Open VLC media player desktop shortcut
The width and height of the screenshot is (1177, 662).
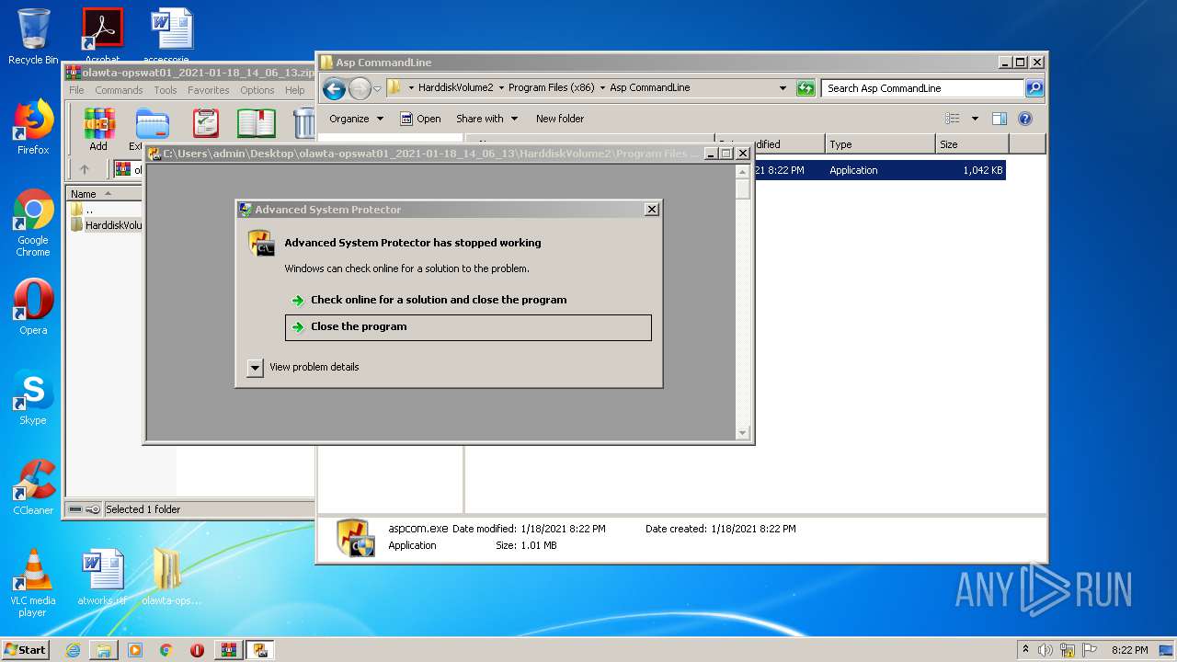click(33, 582)
